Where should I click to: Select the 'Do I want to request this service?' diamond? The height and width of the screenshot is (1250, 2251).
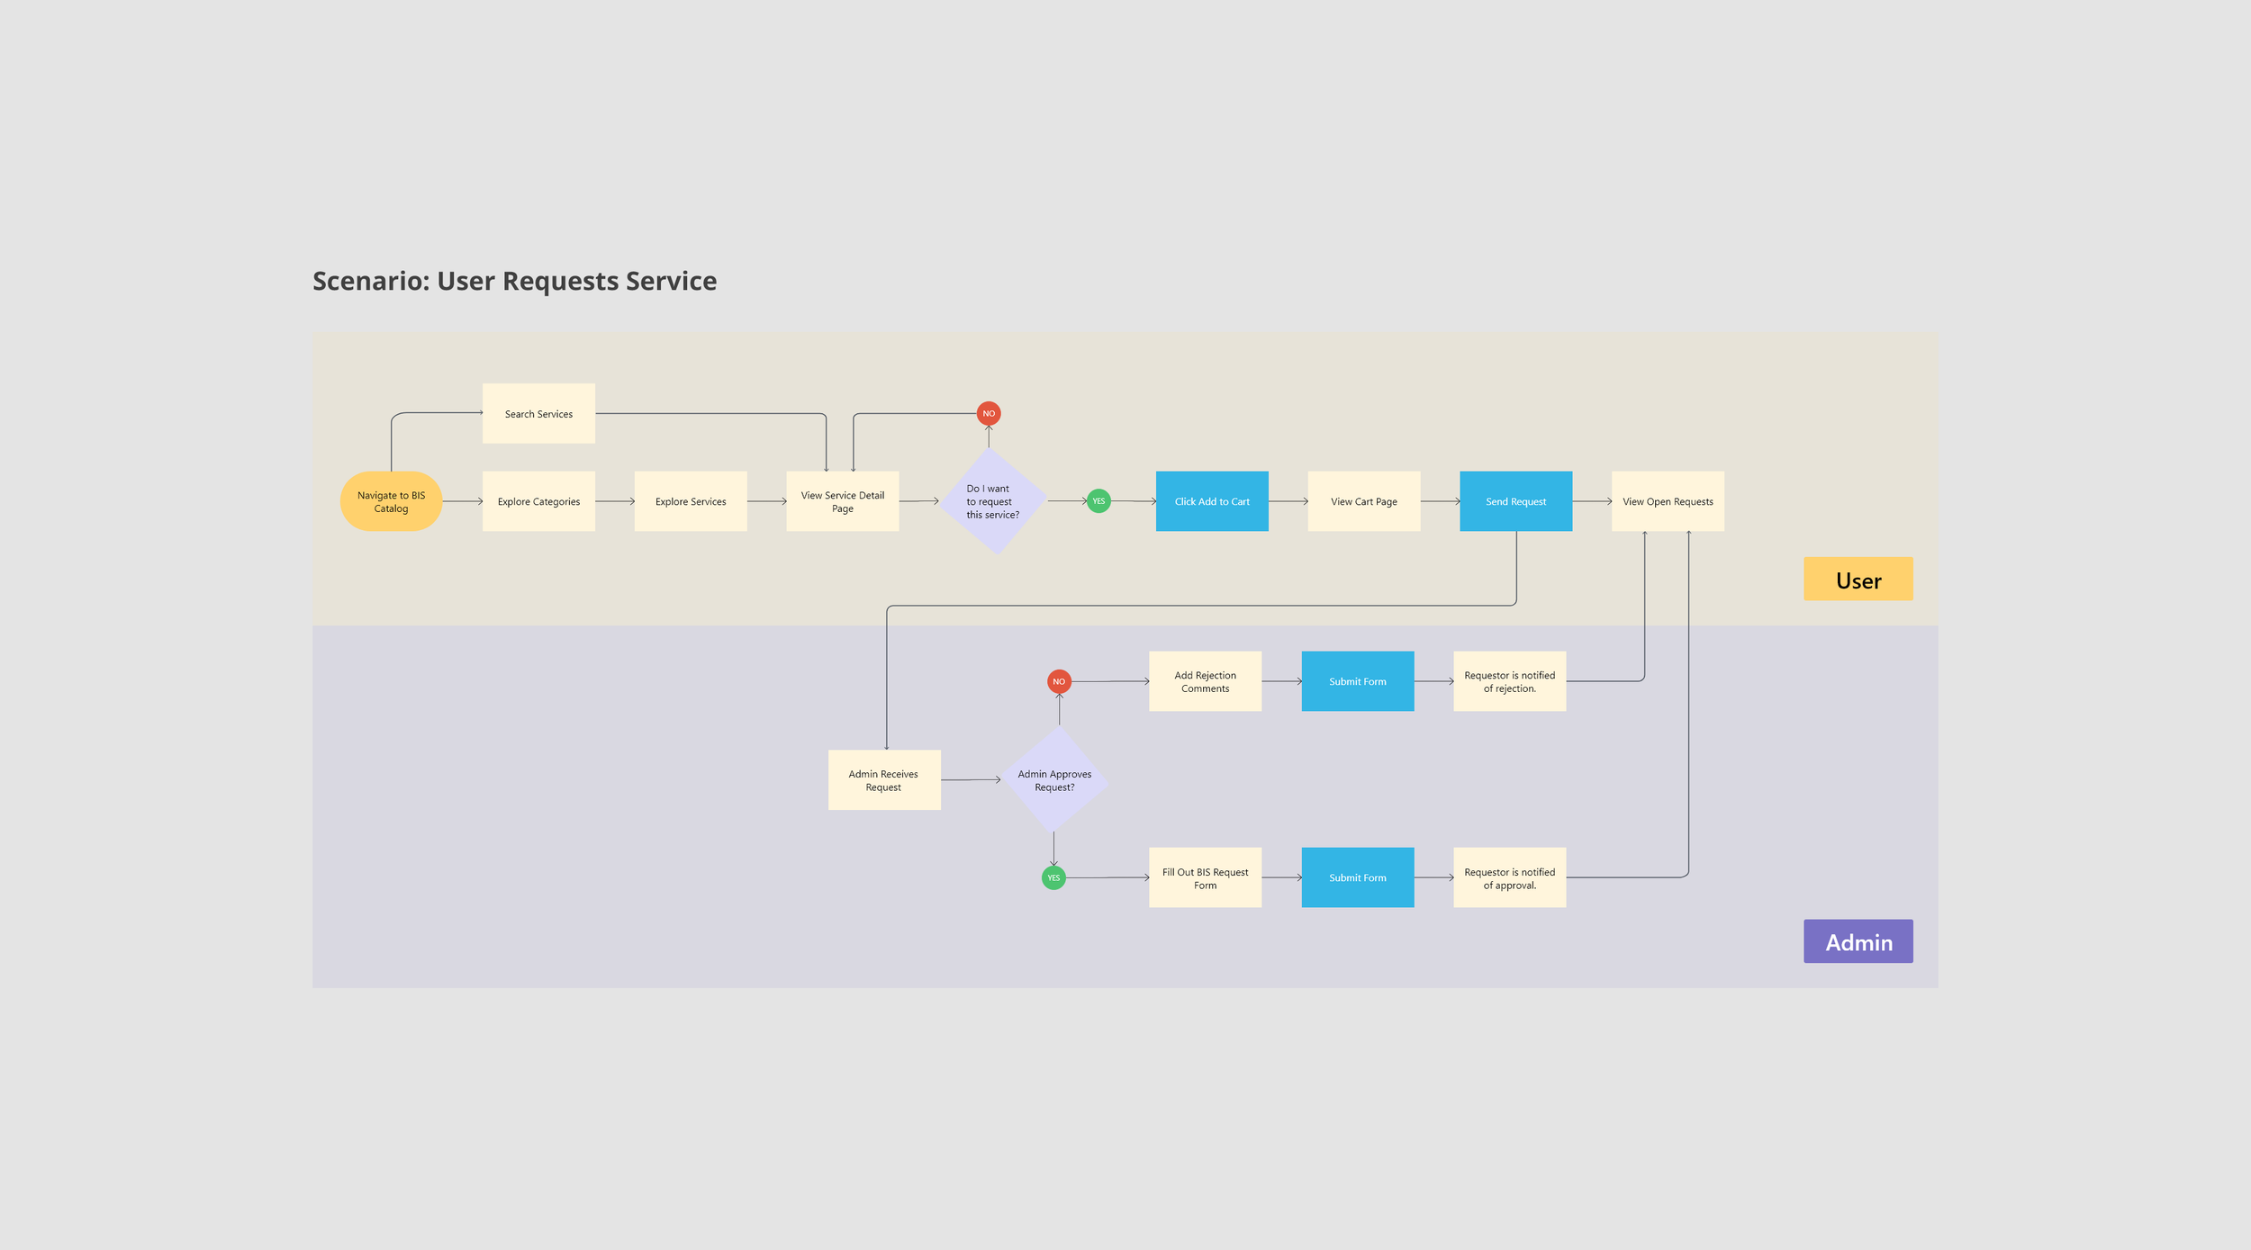tap(993, 501)
